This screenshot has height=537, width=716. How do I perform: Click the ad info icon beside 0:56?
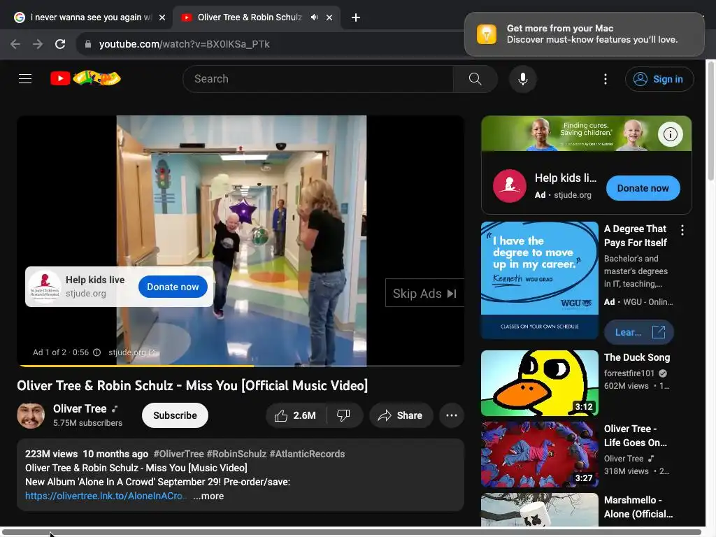[x=96, y=352]
